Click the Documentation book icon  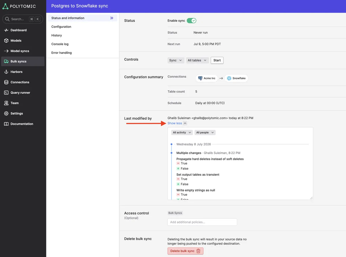(6, 124)
